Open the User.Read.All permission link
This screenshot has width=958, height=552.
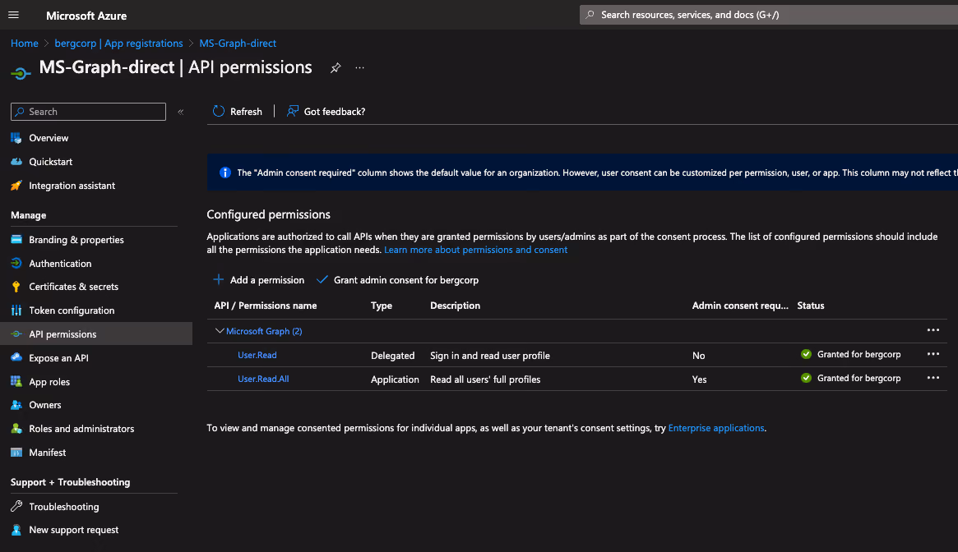click(x=263, y=379)
